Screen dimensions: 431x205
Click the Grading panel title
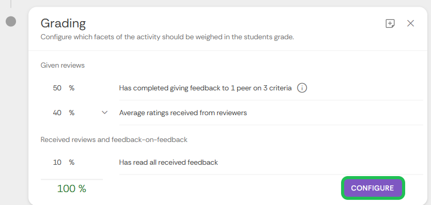click(63, 23)
